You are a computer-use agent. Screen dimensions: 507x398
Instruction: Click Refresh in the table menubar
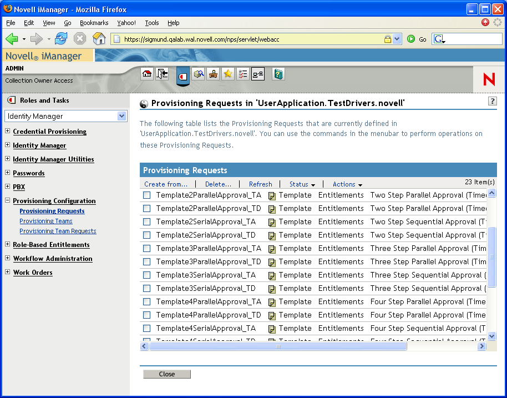pos(260,184)
